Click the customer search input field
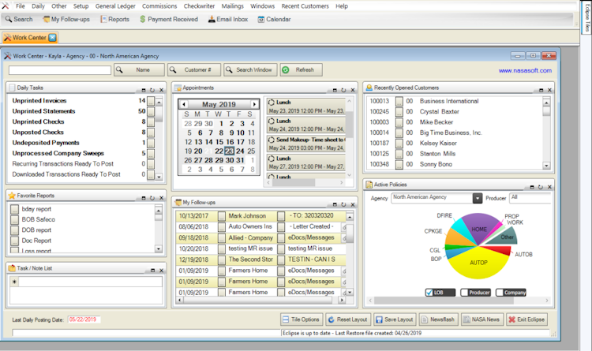Image resolution: width=592 pixels, height=351 pixels. tap(60, 70)
